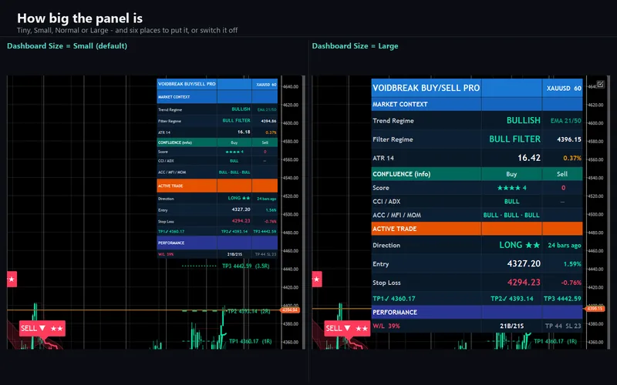Click the 4396.15 filter value in the Large panel

(569, 139)
